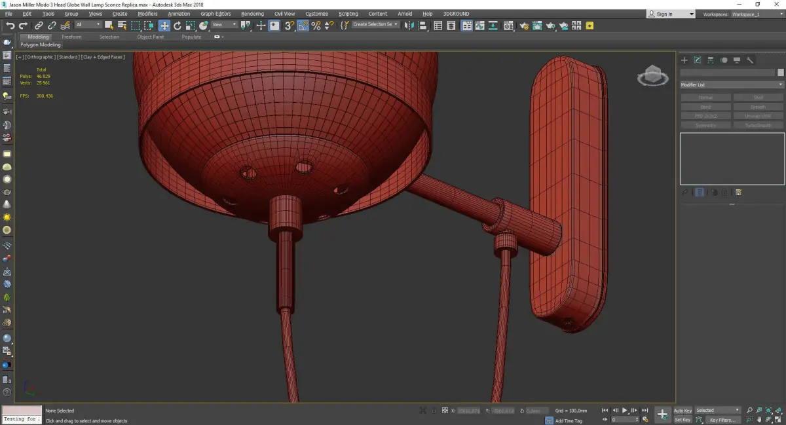Click the Shell modifier button
Screen dimensions: 786x425
tap(758, 98)
